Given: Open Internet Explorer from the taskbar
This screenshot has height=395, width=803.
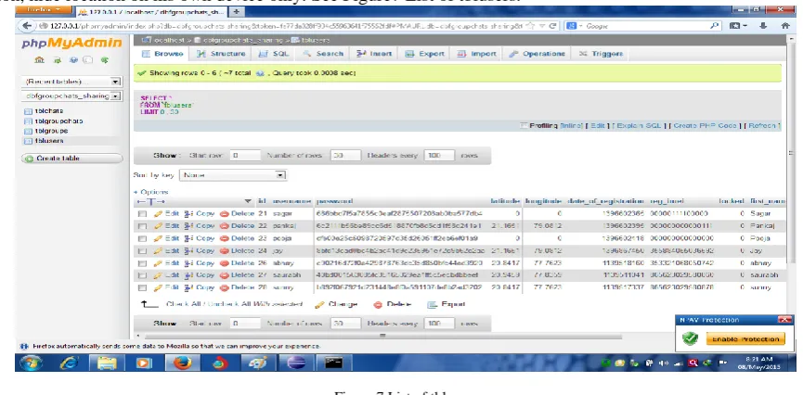Looking at the screenshot, I should 70,363.
